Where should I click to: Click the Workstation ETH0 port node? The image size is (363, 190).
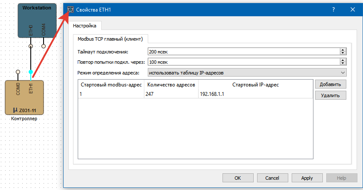[x=31, y=46]
